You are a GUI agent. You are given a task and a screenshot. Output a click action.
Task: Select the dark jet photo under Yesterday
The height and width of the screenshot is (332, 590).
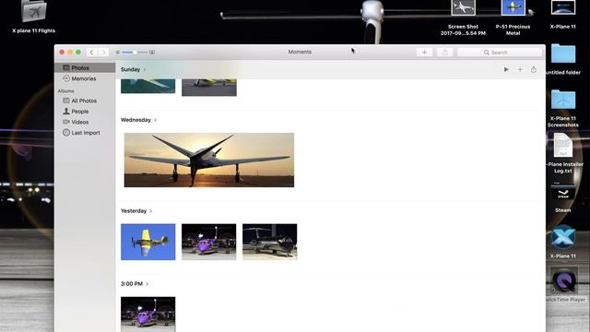coord(270,242)
